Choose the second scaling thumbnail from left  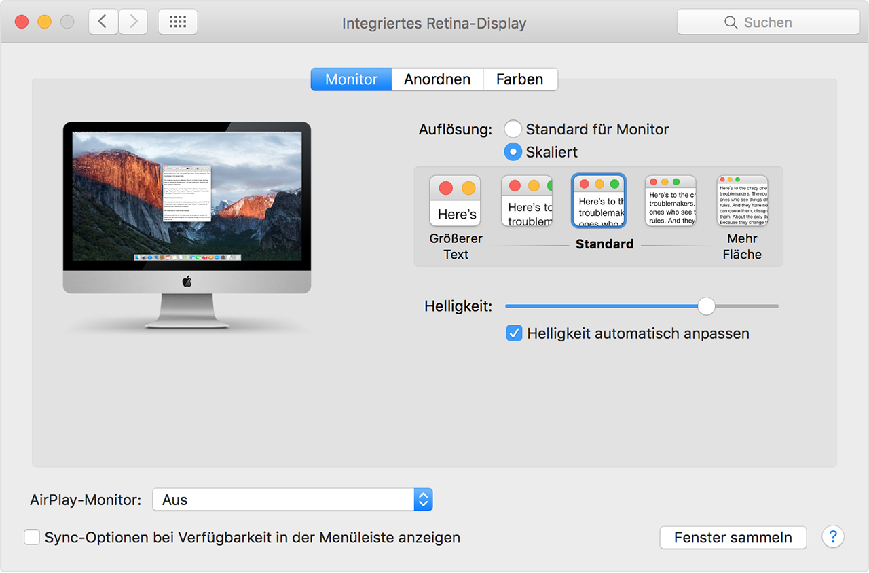pos(527,201)
